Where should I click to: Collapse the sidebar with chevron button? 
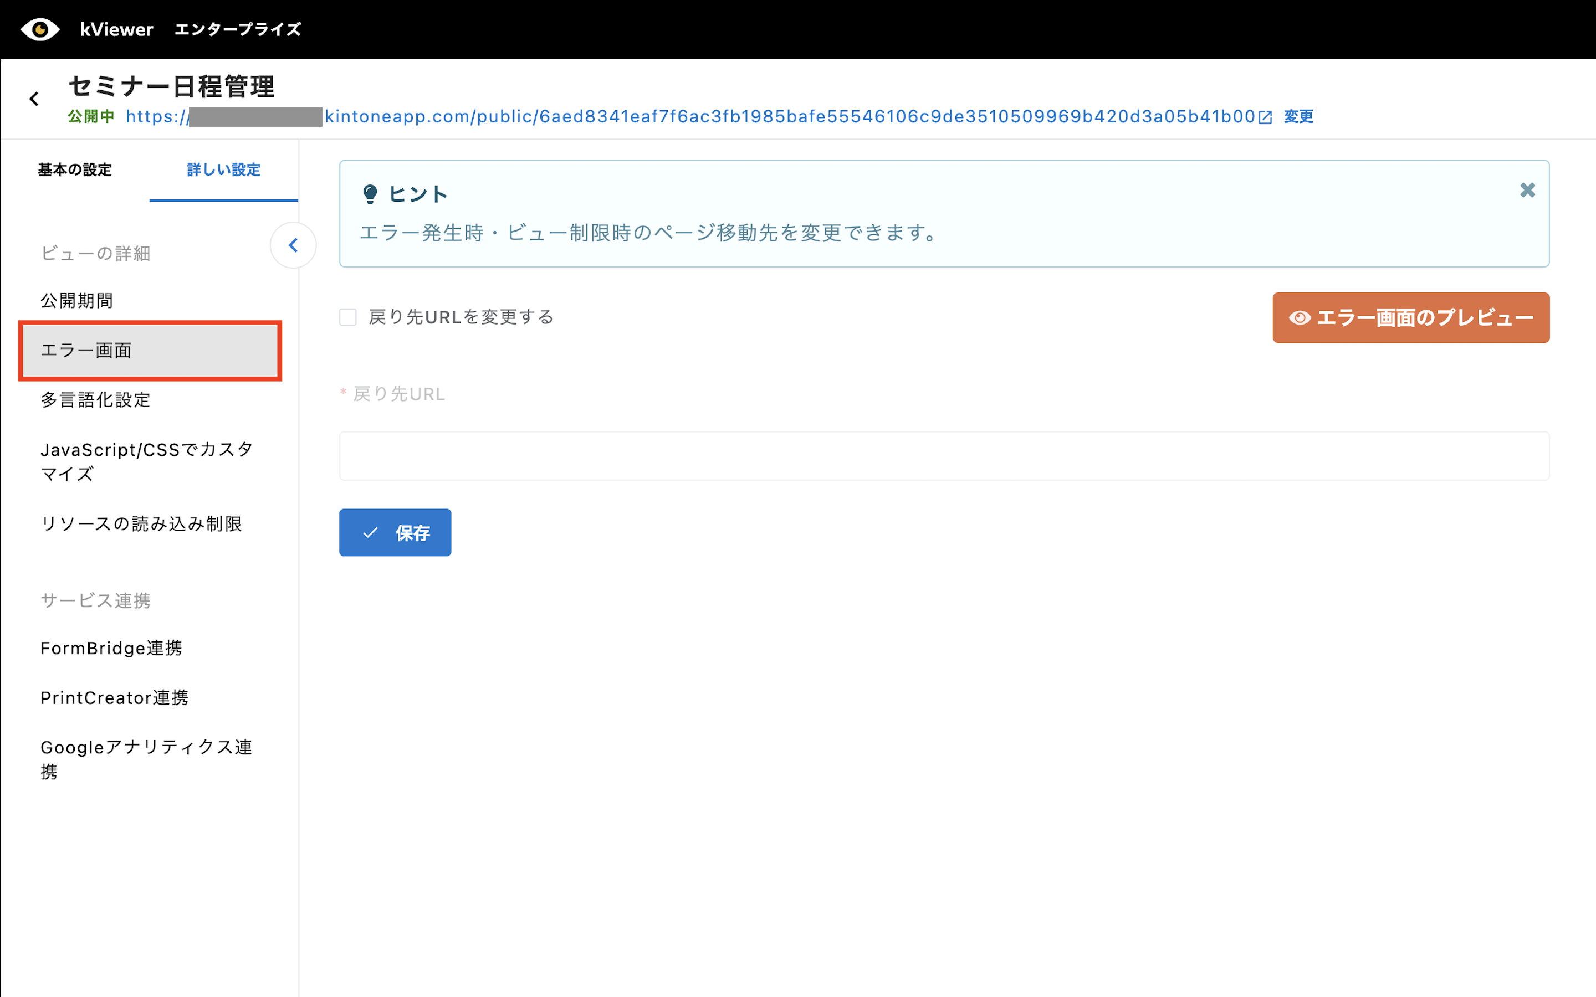(x=294, y=245)
